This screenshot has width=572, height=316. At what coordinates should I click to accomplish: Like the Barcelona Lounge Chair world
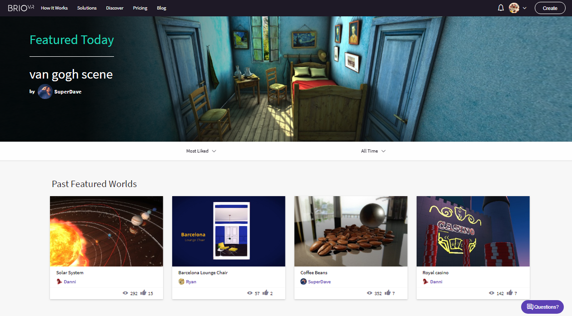point(266,293)
